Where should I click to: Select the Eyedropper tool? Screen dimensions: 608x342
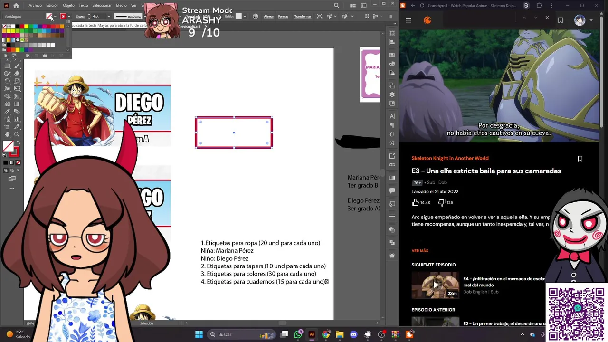pyautogui.click(x=7, y=112)
